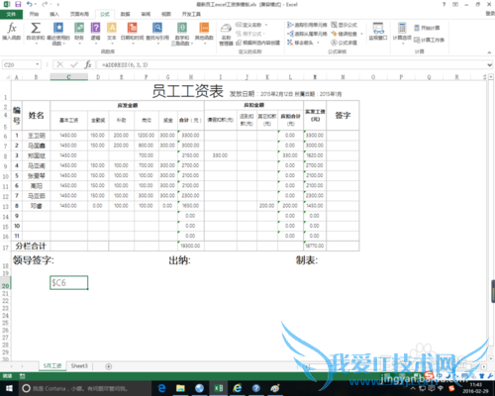Open the Financial functions category
Image resolution: width=495 pixels, height=396 pixels.
point(79,32)
